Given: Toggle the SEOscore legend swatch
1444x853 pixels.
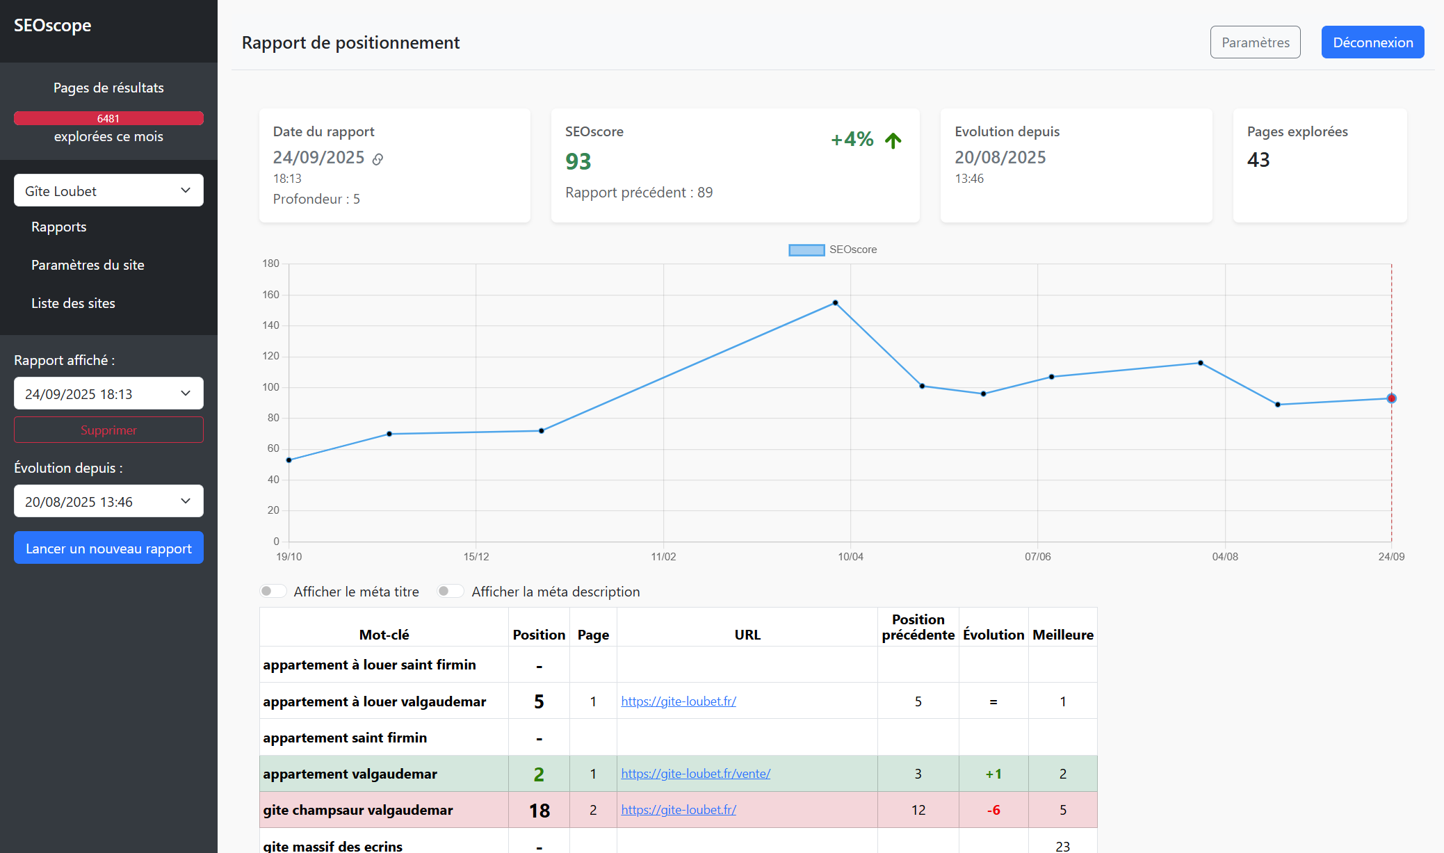Looking at the screenshot, I should point(806,250).
